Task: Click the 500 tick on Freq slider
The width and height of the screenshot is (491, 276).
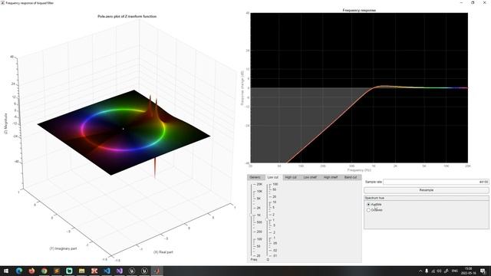Action: (259, 222)
